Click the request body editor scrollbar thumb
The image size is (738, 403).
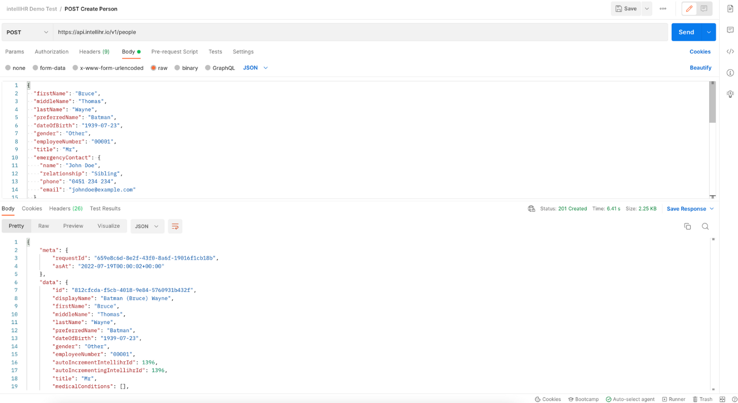713,102
